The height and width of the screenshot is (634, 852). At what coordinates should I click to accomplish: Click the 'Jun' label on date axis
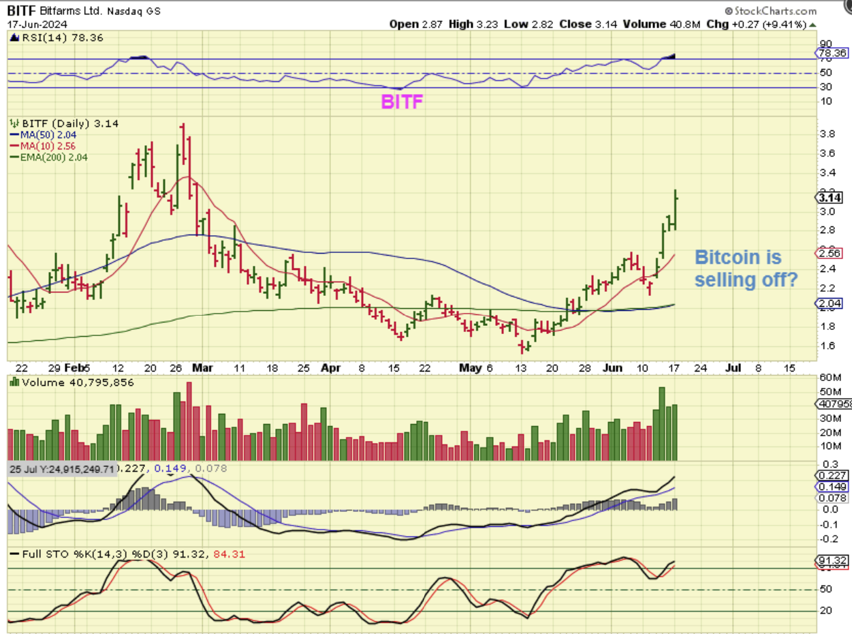click(614, 367)
